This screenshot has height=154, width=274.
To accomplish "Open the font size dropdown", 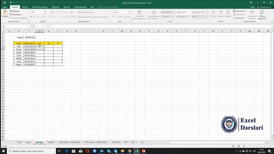I will point(51,12).
